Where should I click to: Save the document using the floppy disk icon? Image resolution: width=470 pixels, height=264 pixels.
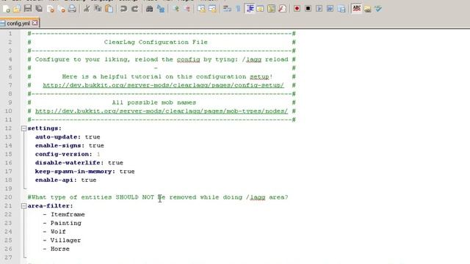click(x=28, y=9)
